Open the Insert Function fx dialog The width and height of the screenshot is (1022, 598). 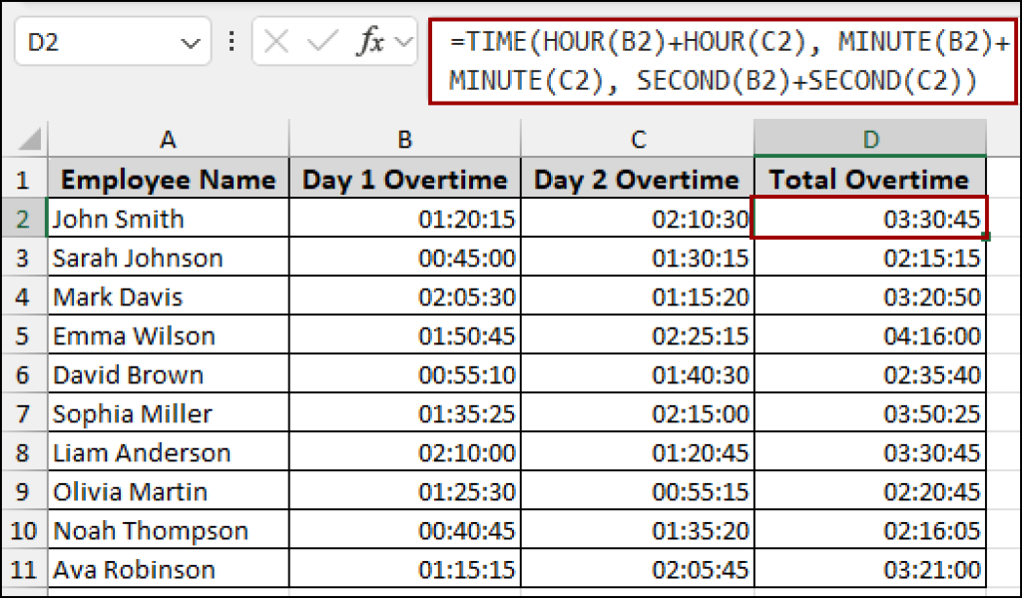tap(370, 42)
